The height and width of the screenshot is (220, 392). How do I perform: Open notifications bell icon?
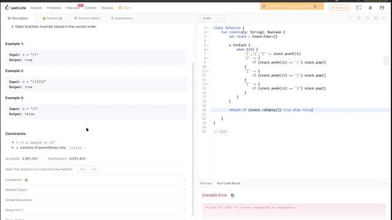(x=370, y=8)
